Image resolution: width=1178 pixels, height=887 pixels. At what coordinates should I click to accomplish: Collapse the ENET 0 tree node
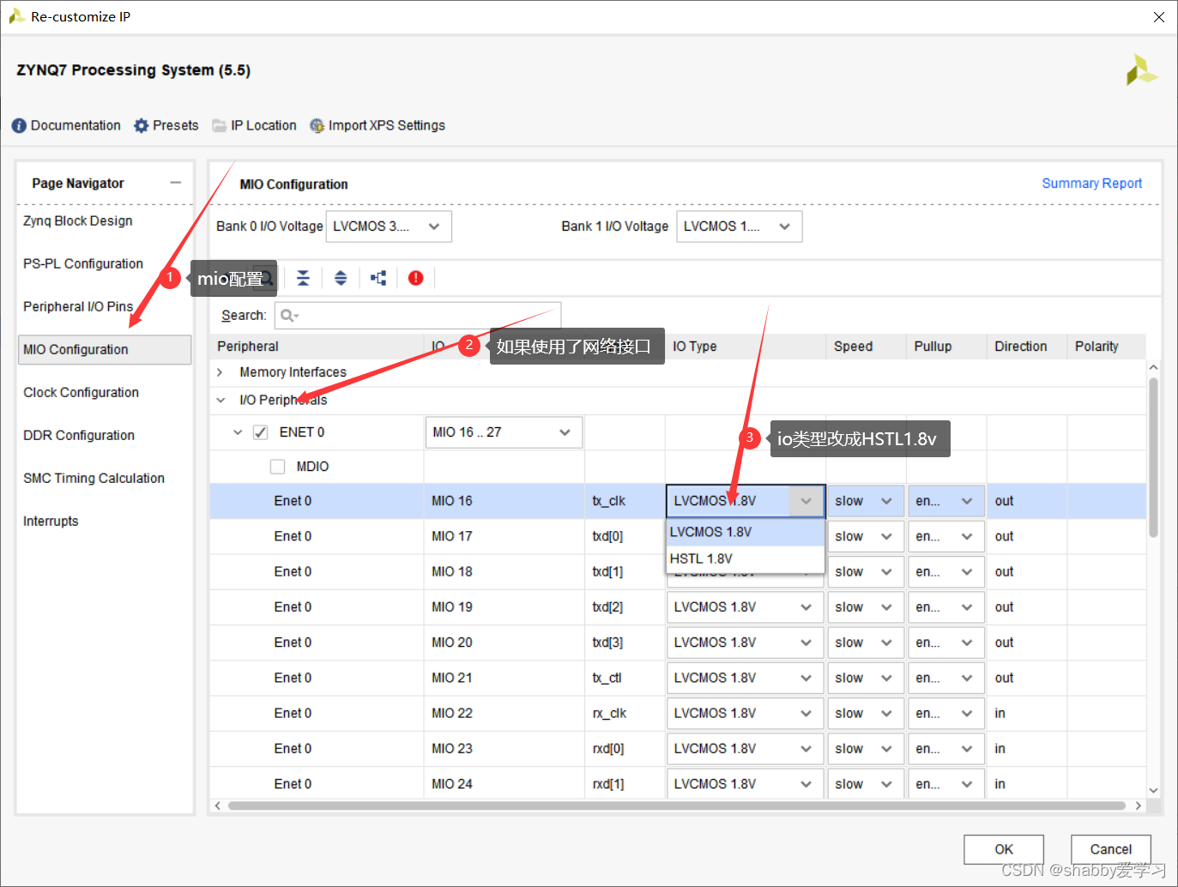238,432
